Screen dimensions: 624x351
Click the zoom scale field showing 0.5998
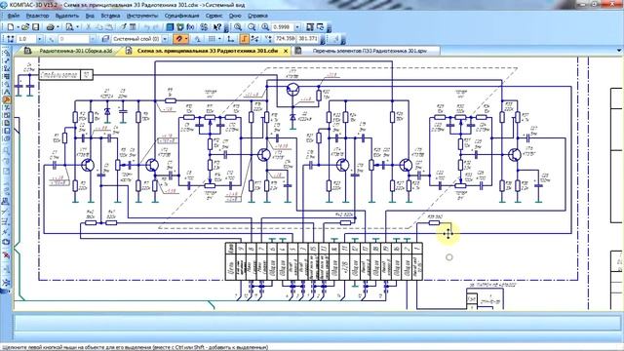[x=283, y=27]
